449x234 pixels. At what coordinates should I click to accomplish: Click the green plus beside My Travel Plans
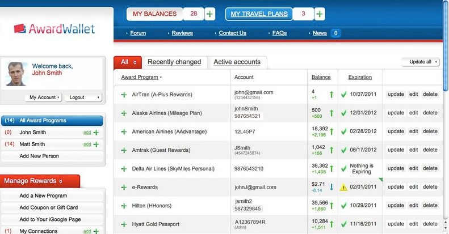pyautogui.click(x=320, y=14)
